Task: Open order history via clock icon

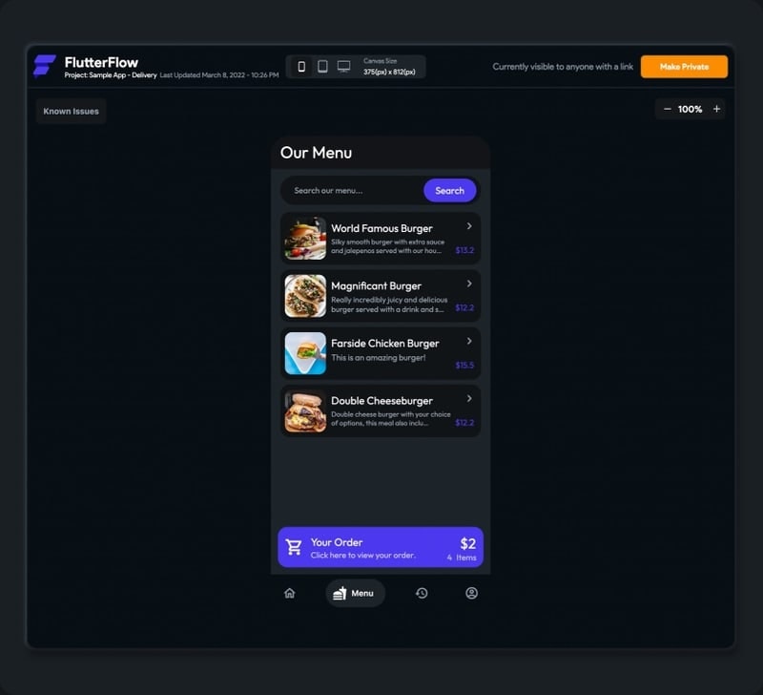Action: point(422,593)
